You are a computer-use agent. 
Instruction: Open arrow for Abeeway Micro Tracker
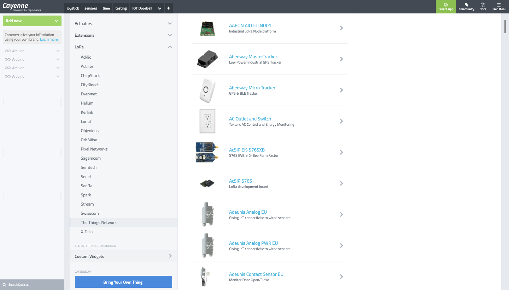(x=341, y=90)
